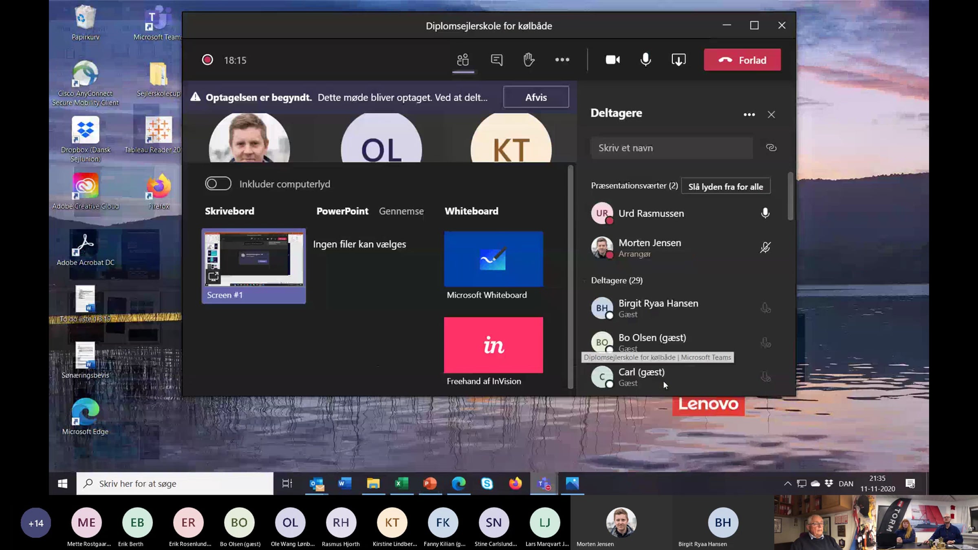Viewport: 978px width, 550px height.
Task: Open Microsoft Edge desktop shortcut
Action: (x=85, y=417)
